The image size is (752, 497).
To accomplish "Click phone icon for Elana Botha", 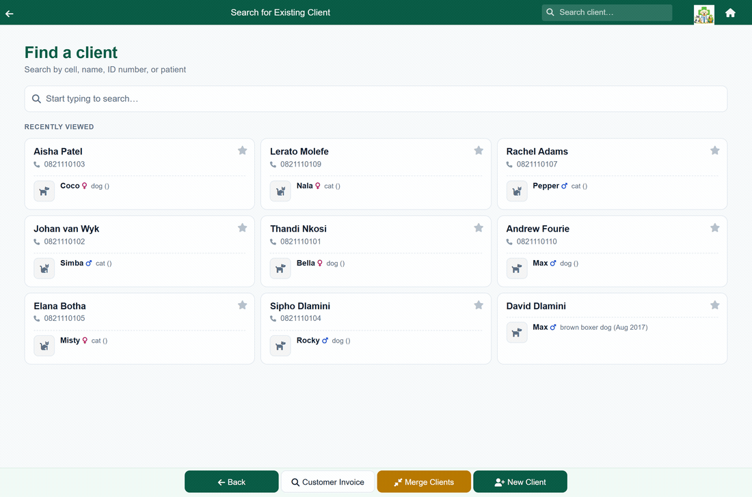I will point(37,319).
